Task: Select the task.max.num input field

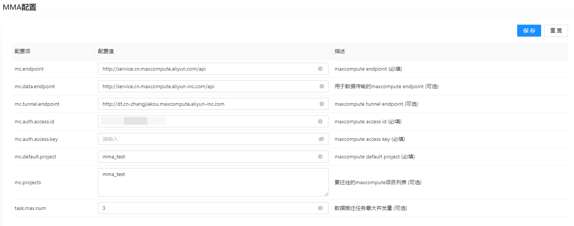Action: [x=206, y=208]
